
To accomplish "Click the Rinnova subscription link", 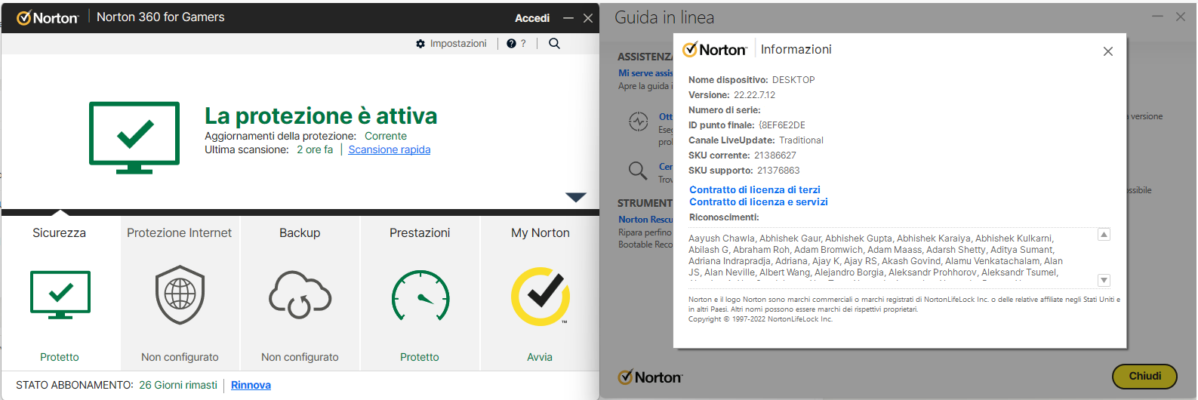I will pos(251,385).
